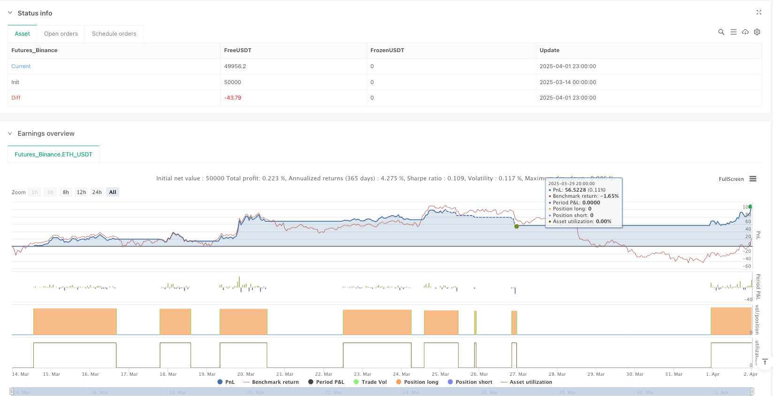Click the search icon in Status info
Viewport: 773px width, 396px height.
tap(721, 32)
